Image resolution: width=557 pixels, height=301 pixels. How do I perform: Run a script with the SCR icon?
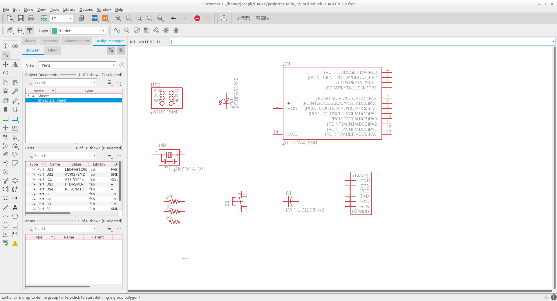tap(95, 19)
